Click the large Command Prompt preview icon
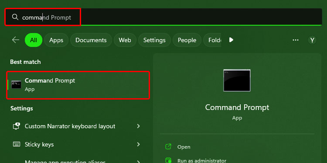This screenshot has width=327, height=163. (x=237, y=80)
